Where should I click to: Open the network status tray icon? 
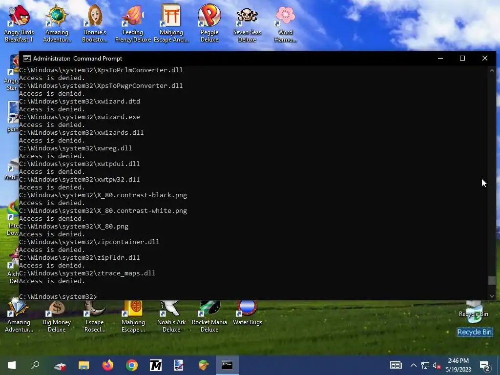coord(425,365)
